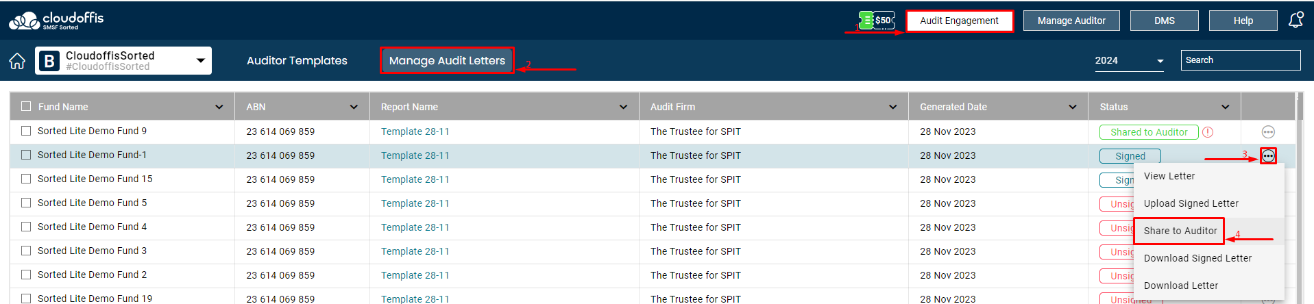
Task: Tick the checkbox for Sorted Lite Demo Fund 19
Action: 26,299
